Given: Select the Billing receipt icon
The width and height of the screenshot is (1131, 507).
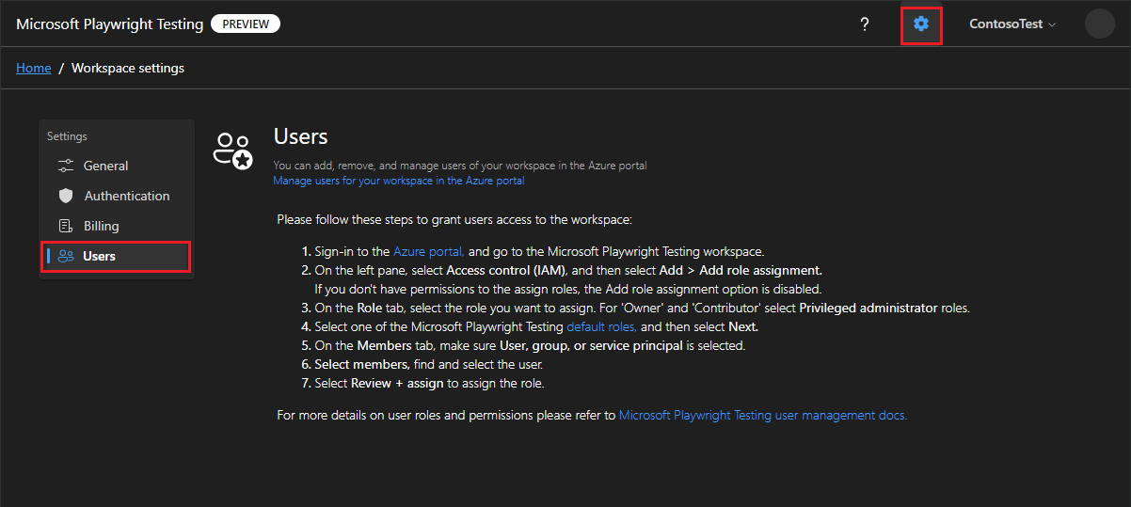Looking at the screenshot, I should tap(66, 226).
